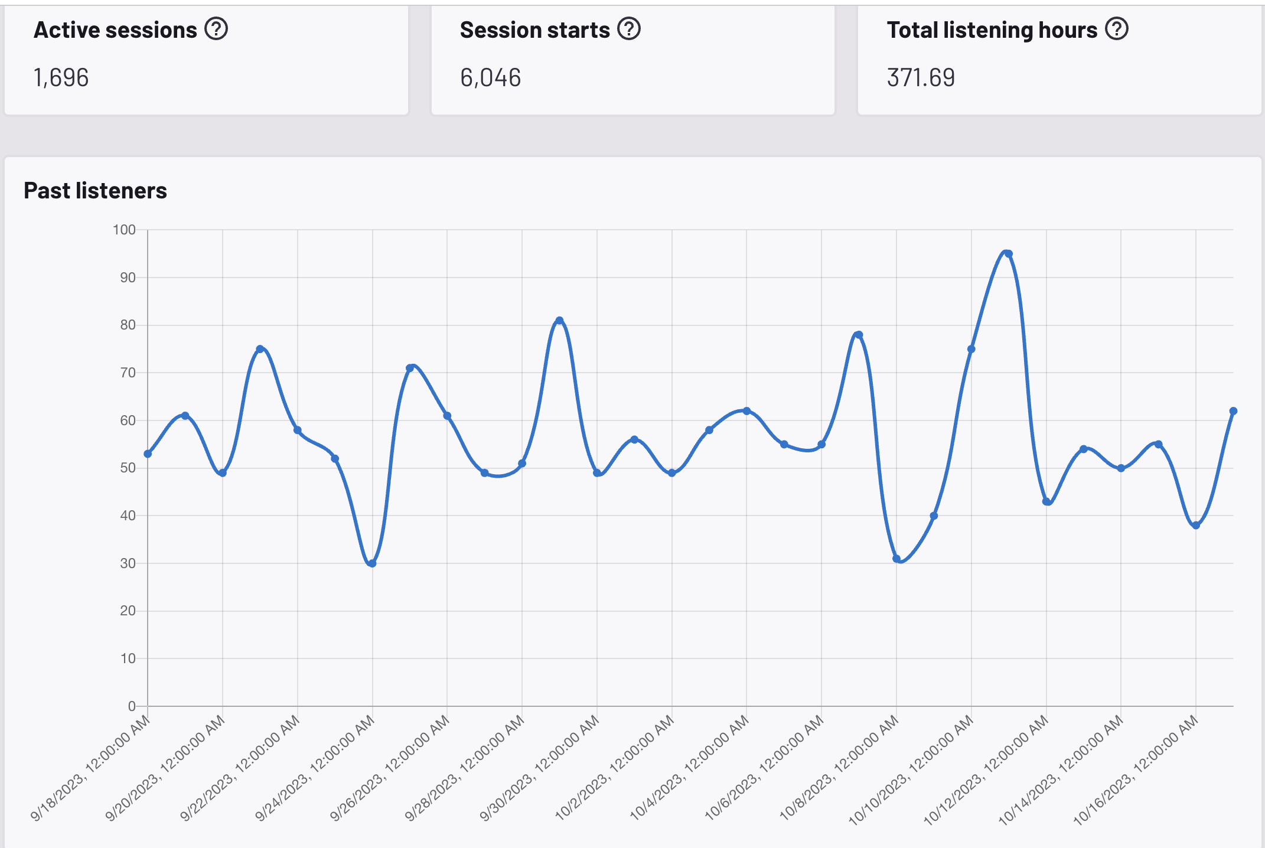The image size is (1265, 848).
Task: Click the peak data point at 95 listeners
Action: (1009, 254)
